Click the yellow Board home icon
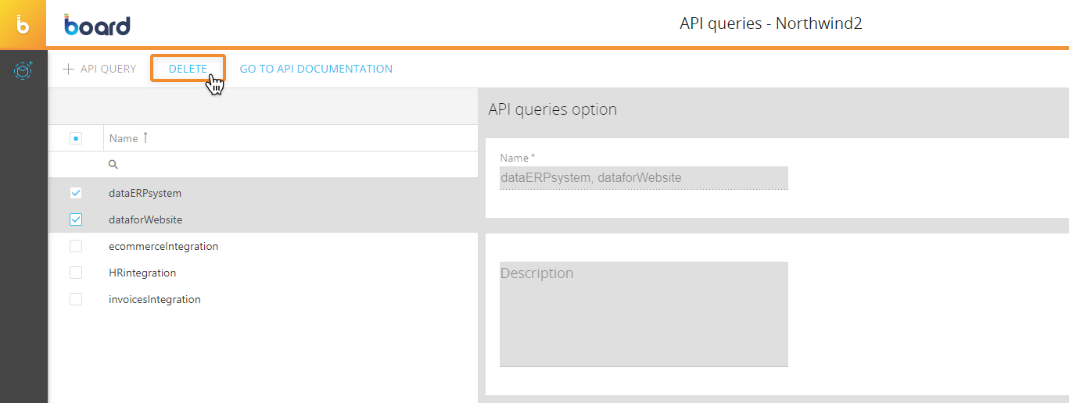 (x=23, y=24)
